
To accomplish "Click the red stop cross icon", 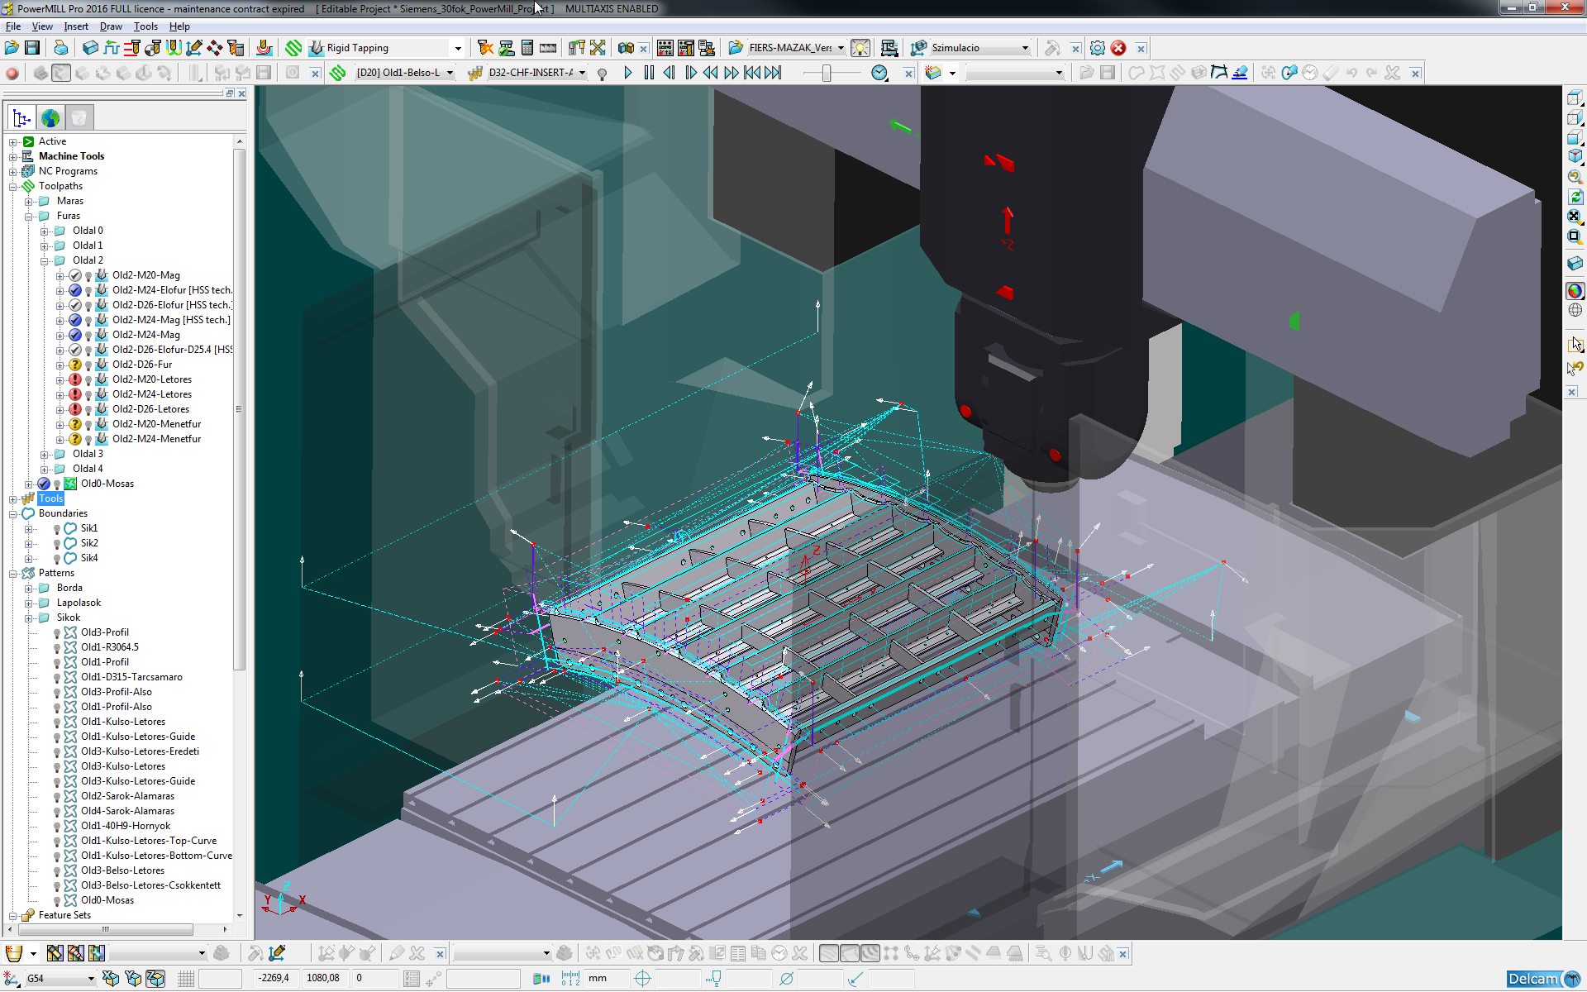I will [1118, 48].
